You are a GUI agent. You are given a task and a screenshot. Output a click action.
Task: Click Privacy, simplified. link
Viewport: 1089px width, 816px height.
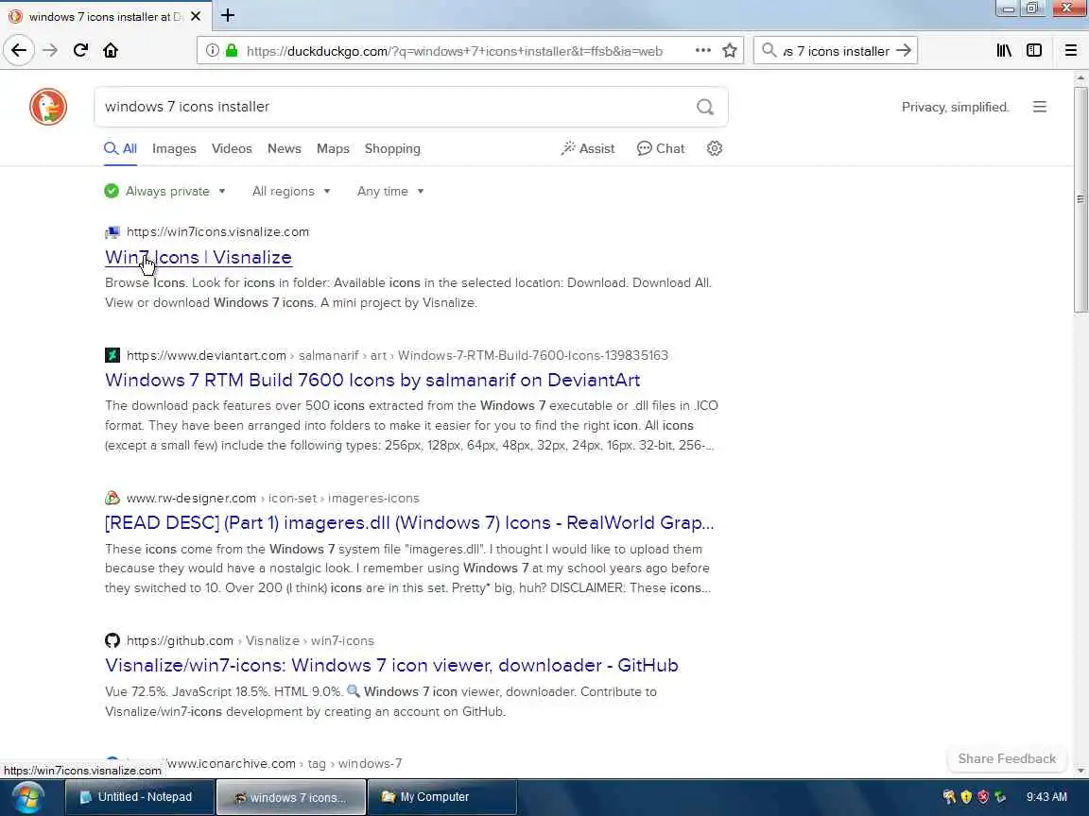coord(955,107)
